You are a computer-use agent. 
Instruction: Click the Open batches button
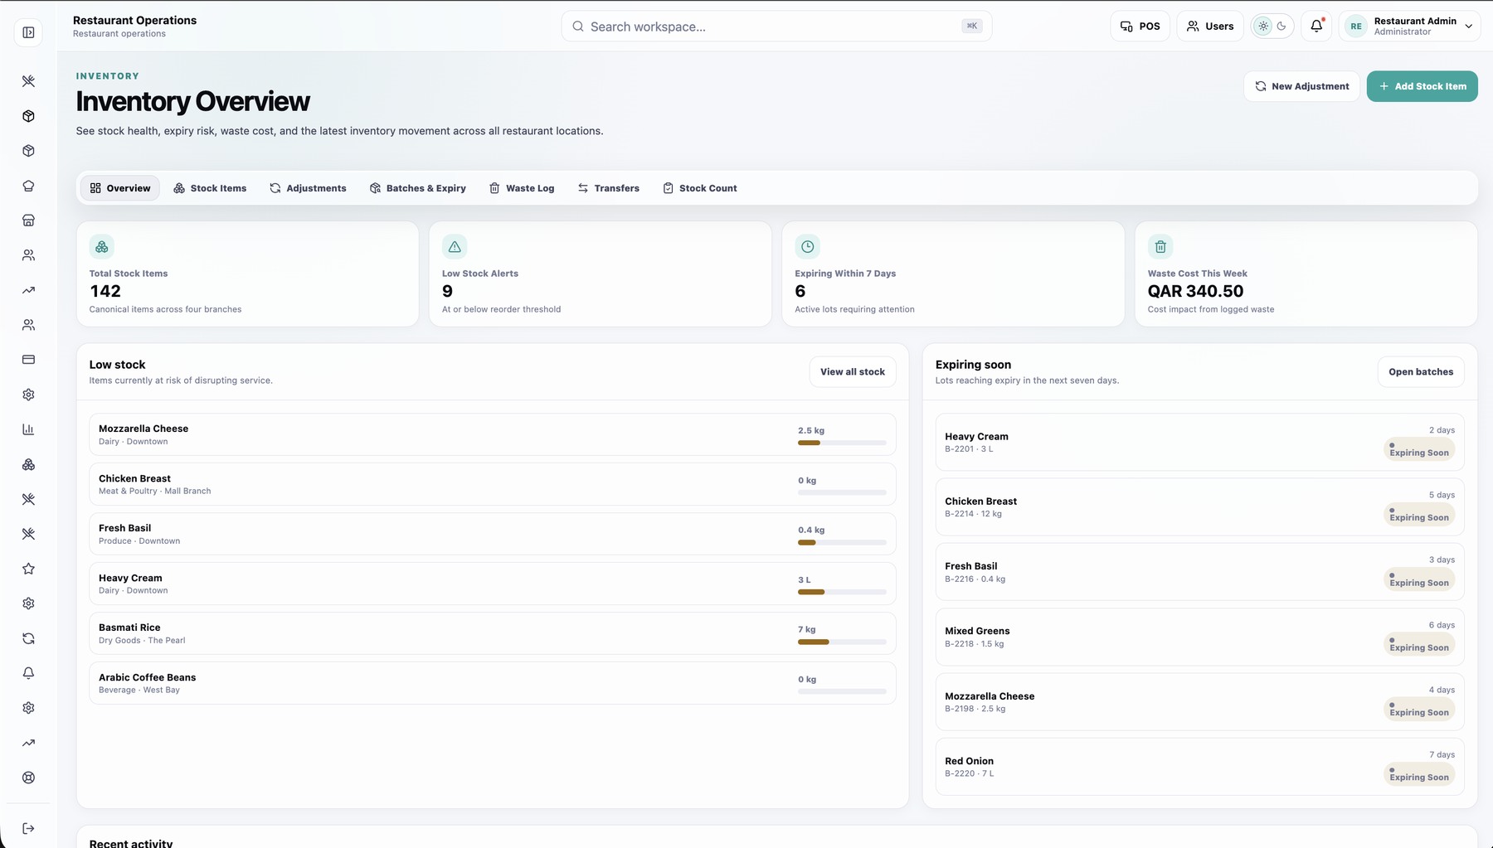(x=1421, y=372)
